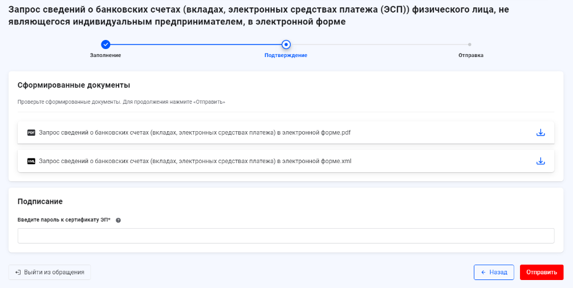Select the Заполнение step label
Viewport: 573px width, 288px height.
[x=105, y=55]
